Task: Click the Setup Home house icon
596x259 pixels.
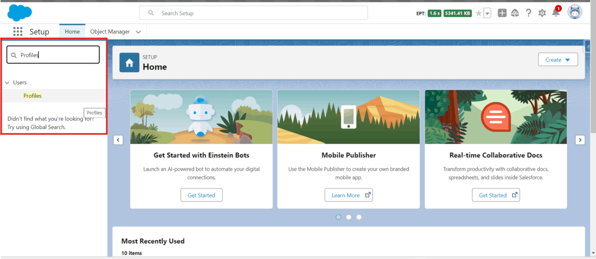Action: (129, 63)
